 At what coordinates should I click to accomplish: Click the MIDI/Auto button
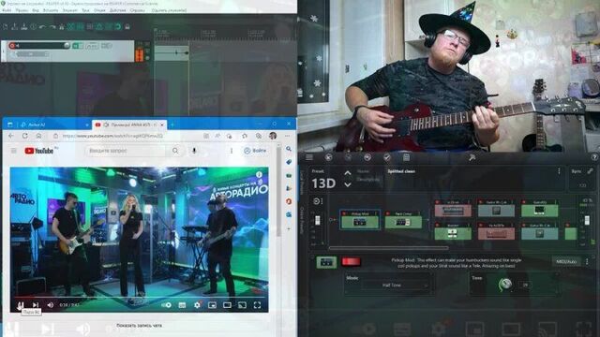(566, 261)
